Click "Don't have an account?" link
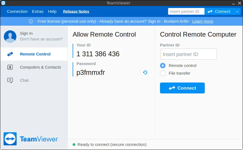 (42, 39)
